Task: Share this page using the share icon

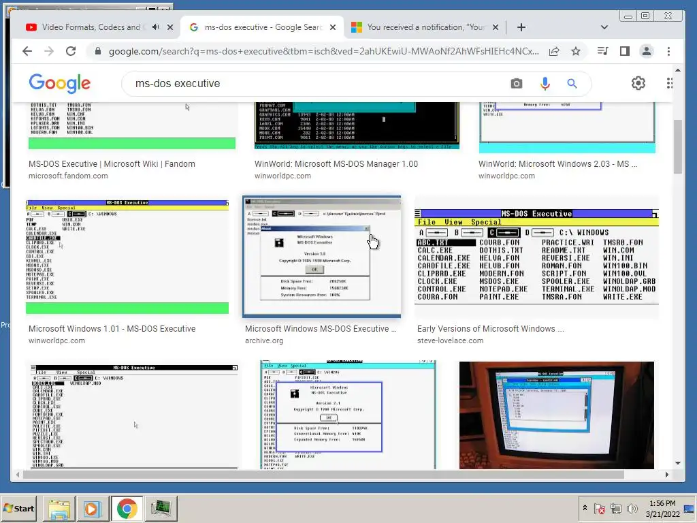Action: (x=554, y=51)
